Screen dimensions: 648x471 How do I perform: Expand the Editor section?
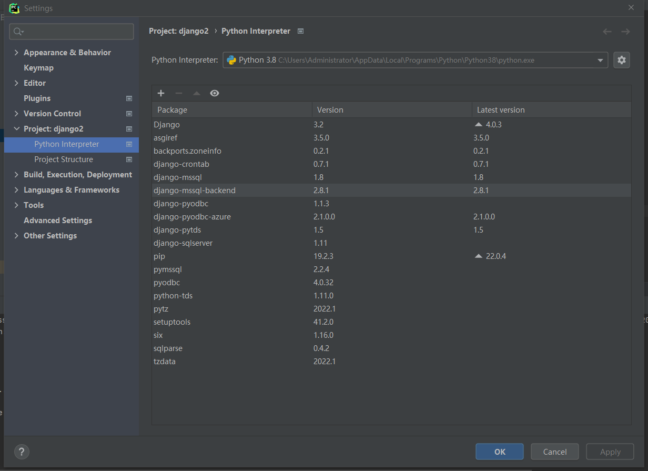[x=16, y=83]
